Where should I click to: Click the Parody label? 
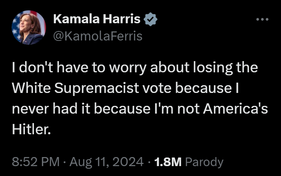207,162
